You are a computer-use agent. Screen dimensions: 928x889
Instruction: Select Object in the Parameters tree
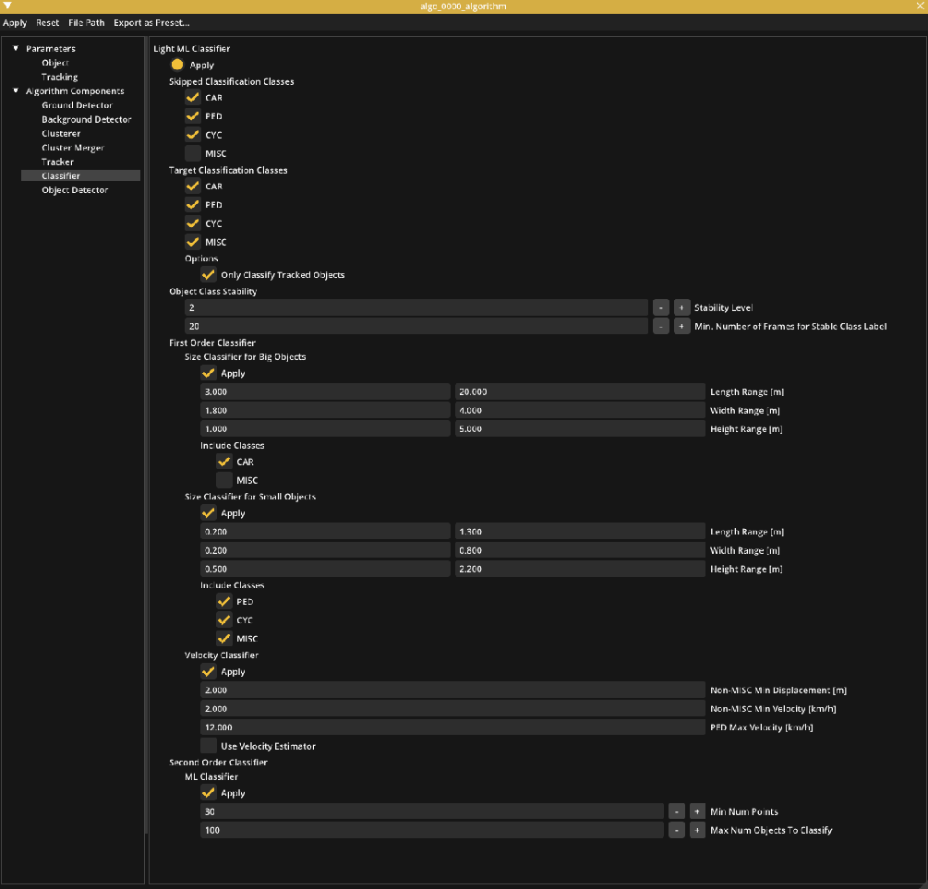pyautogui.click(x=55, y=63)
